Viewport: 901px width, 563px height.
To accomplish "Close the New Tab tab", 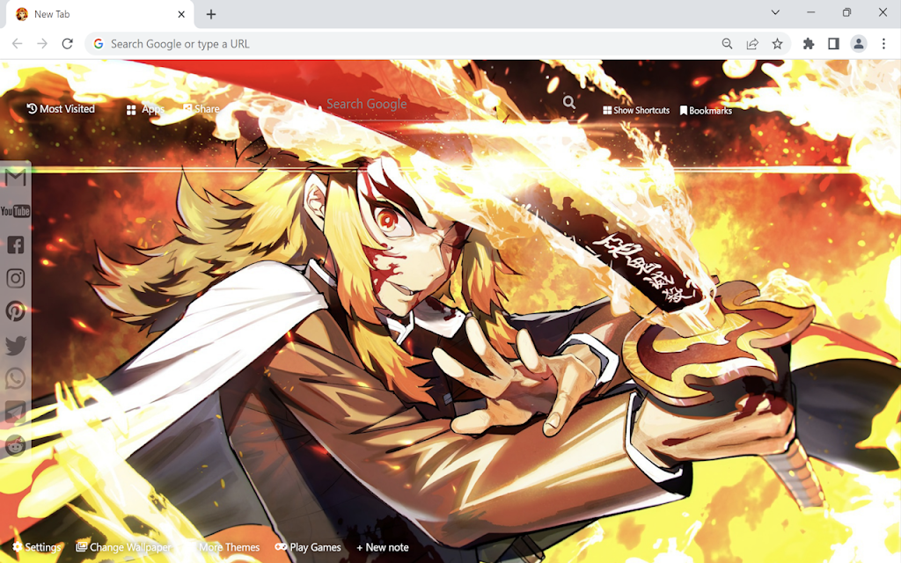I will click(x=181, y=14).
